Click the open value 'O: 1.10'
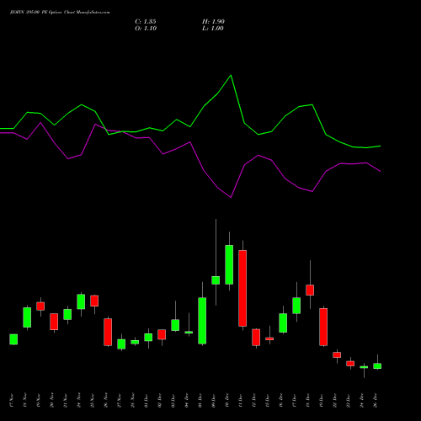 [146, 29]
